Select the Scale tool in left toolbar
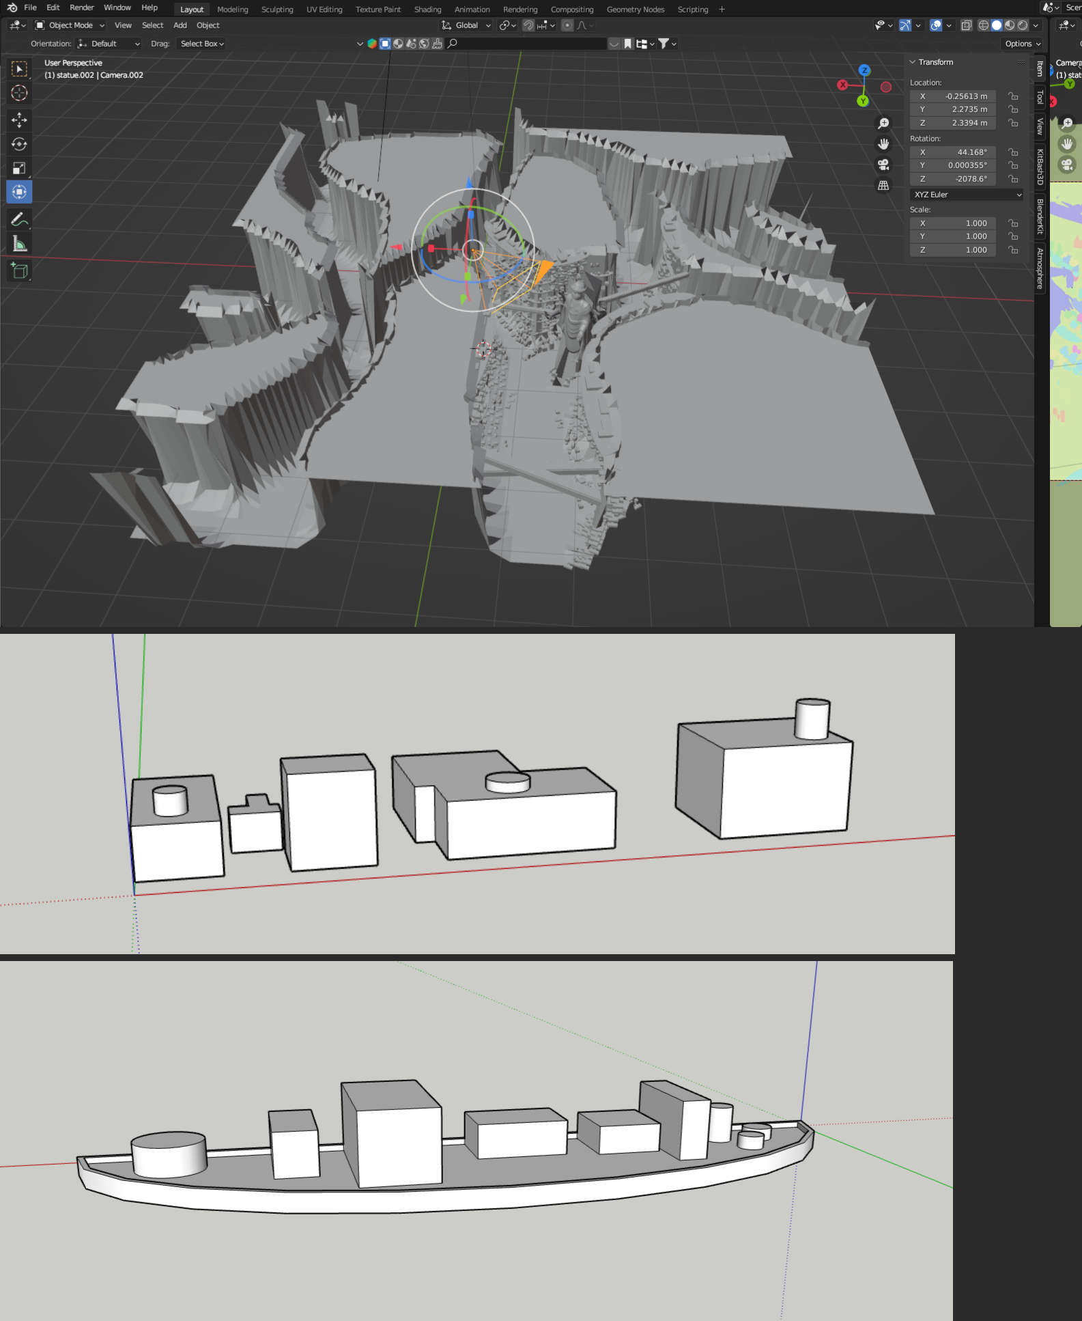The image size is (1082, 1321). [19, 168]
